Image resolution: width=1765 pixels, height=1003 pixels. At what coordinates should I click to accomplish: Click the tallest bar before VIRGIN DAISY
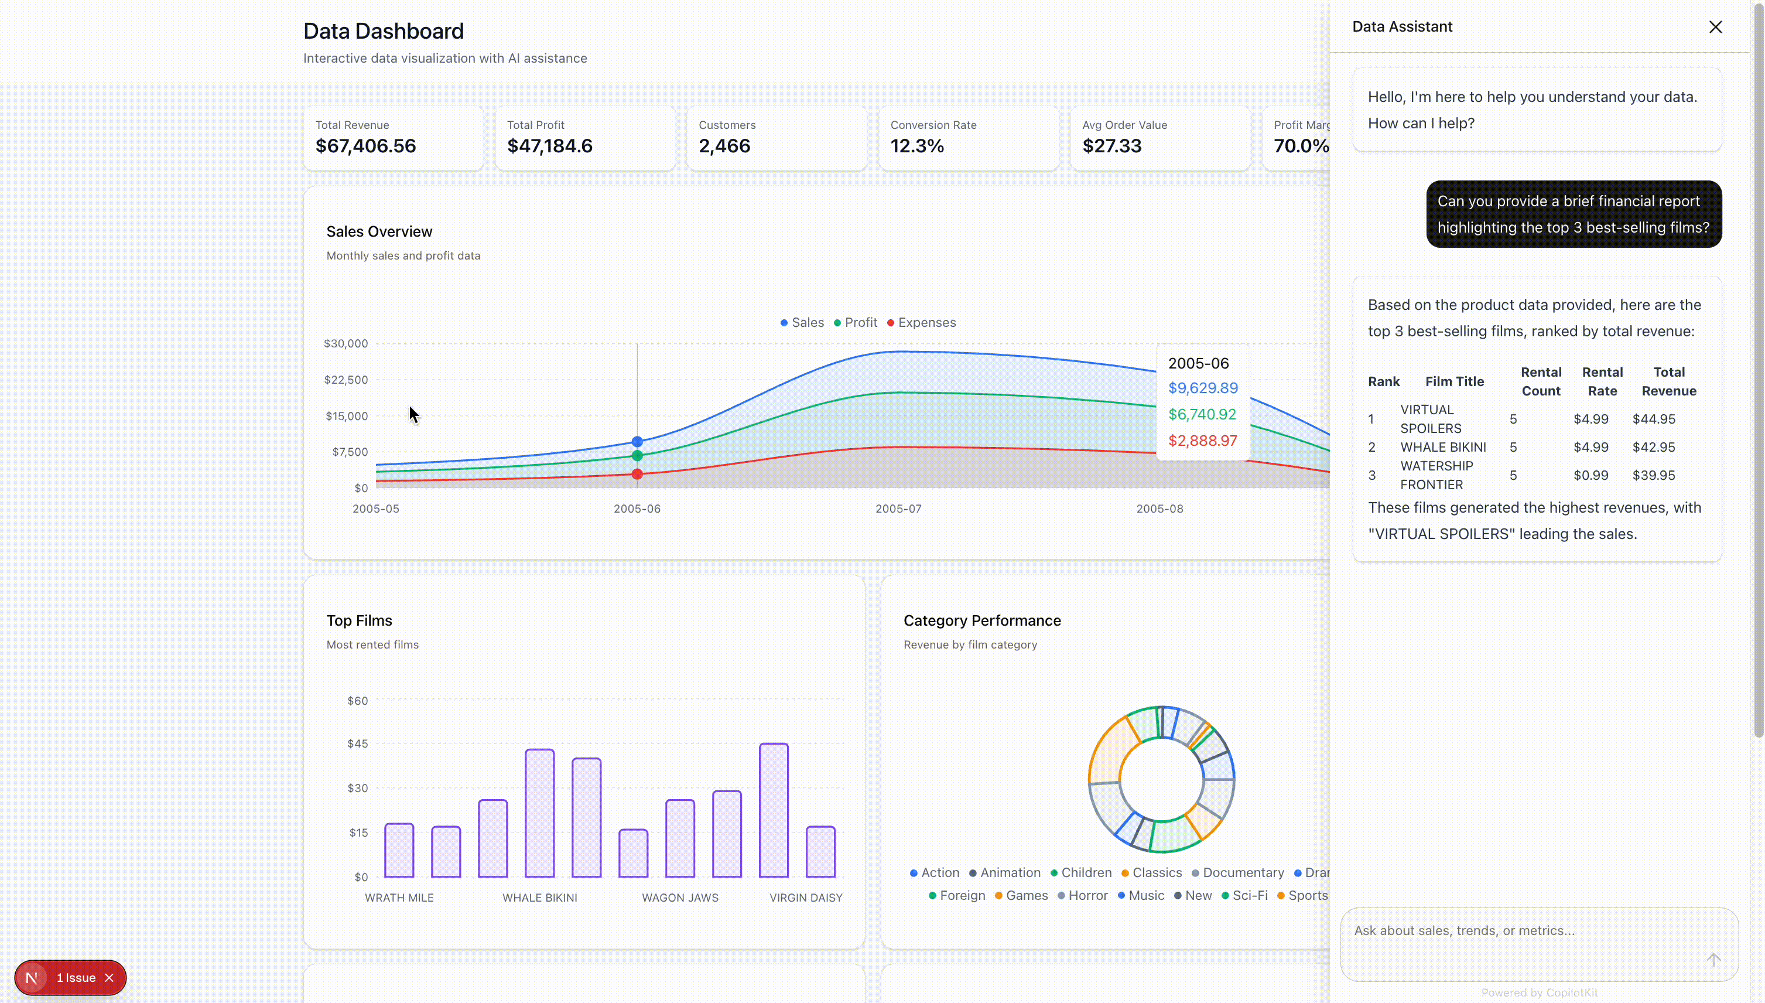point(773,810)
